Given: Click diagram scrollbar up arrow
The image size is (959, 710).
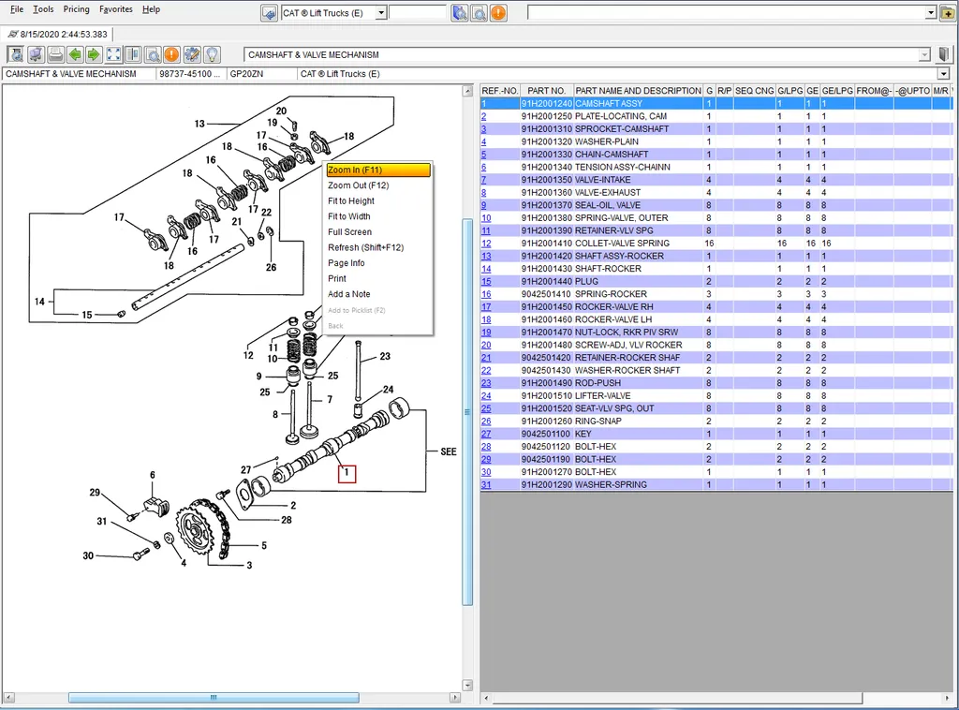Looking at the screenshot, I should (x=467, y=91).
